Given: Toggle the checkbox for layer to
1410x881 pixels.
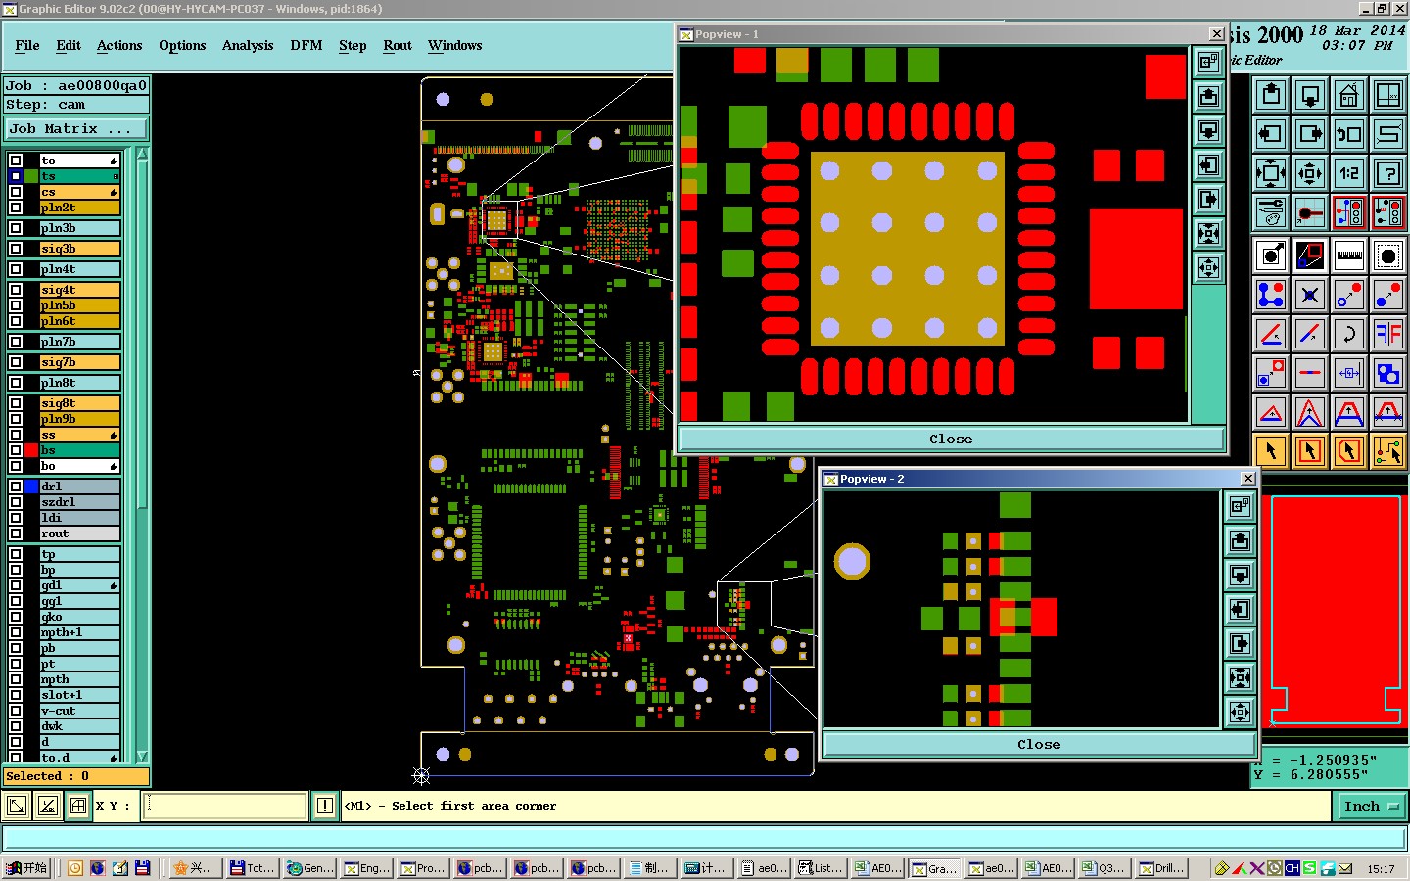Looking at the screenshot, I should click(x=16, y=161).
